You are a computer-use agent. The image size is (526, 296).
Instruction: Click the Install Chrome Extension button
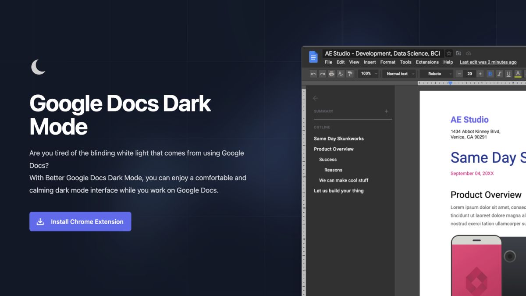click(80, 221)
